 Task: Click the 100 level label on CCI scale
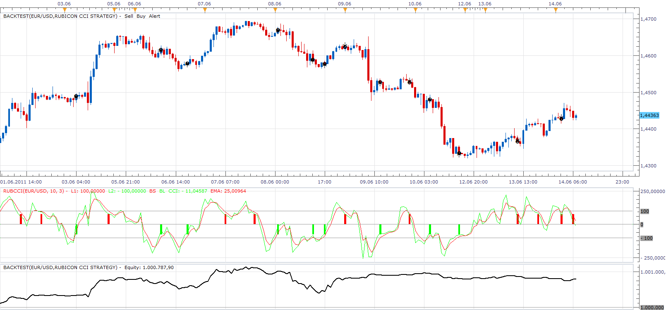(x=644, y=211)
